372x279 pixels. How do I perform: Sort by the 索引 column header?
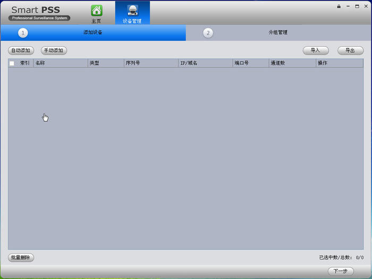(24, 63)
